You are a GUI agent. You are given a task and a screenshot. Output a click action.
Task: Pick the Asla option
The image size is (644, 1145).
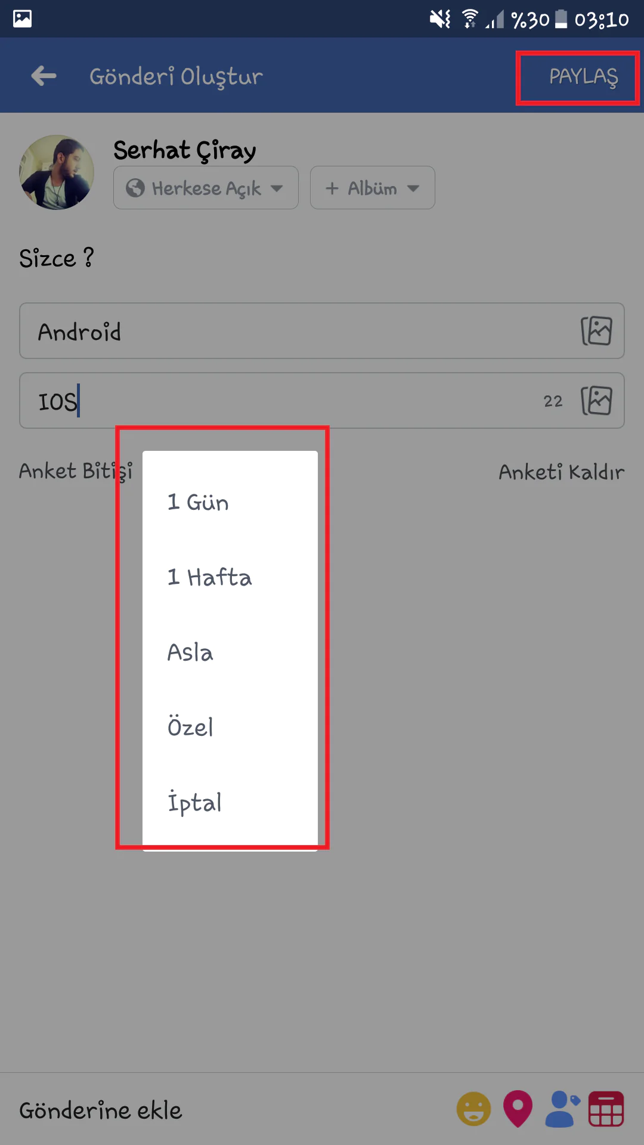click(190, 652)
